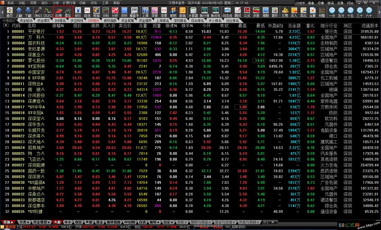
Task: Open the 计算器 calculator icon
Action: [x=193, y=12]
